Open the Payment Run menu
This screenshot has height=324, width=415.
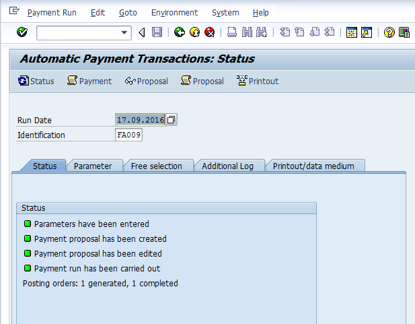coord(52,13)
